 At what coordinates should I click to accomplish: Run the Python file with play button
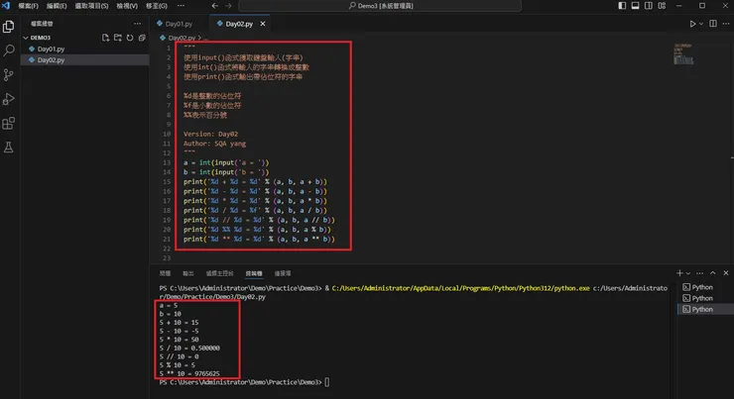[x=692, y=24]
